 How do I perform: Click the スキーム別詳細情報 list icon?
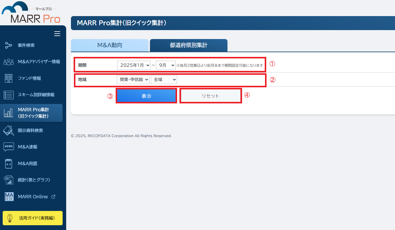(x=8, y=95)
